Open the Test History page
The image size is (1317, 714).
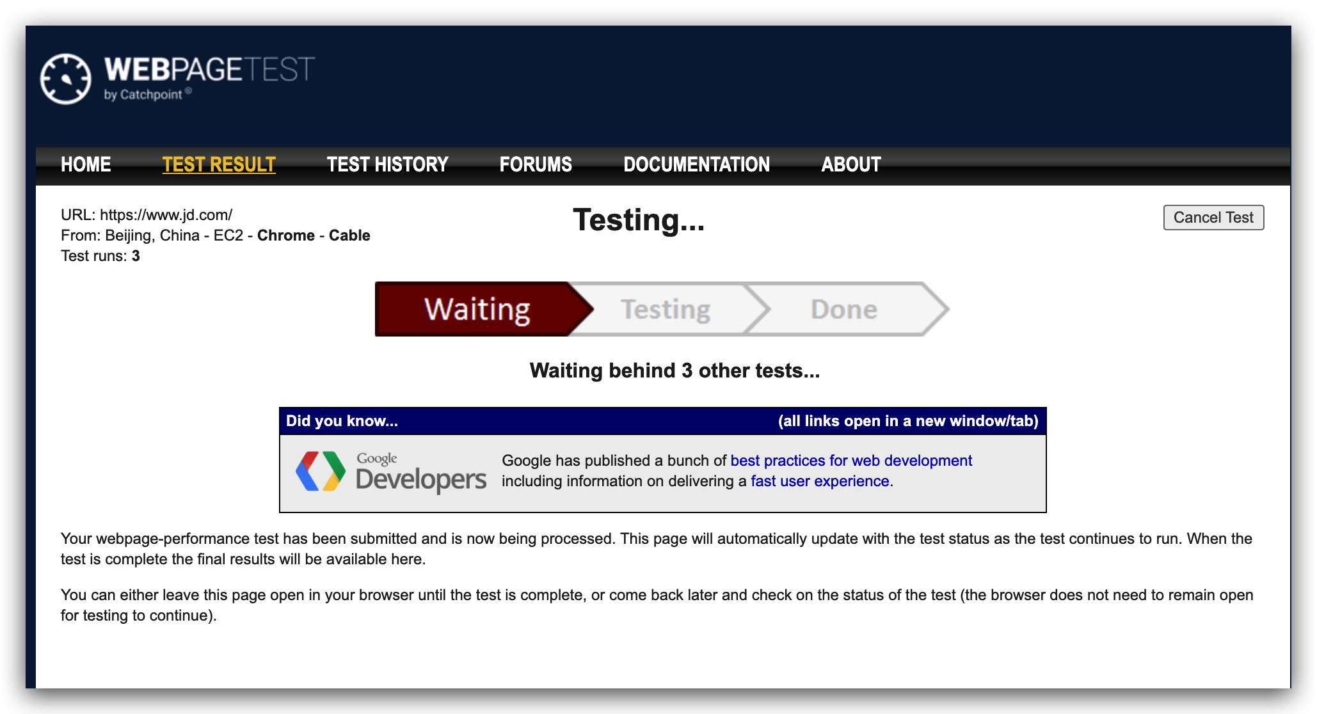click(387, 164)
